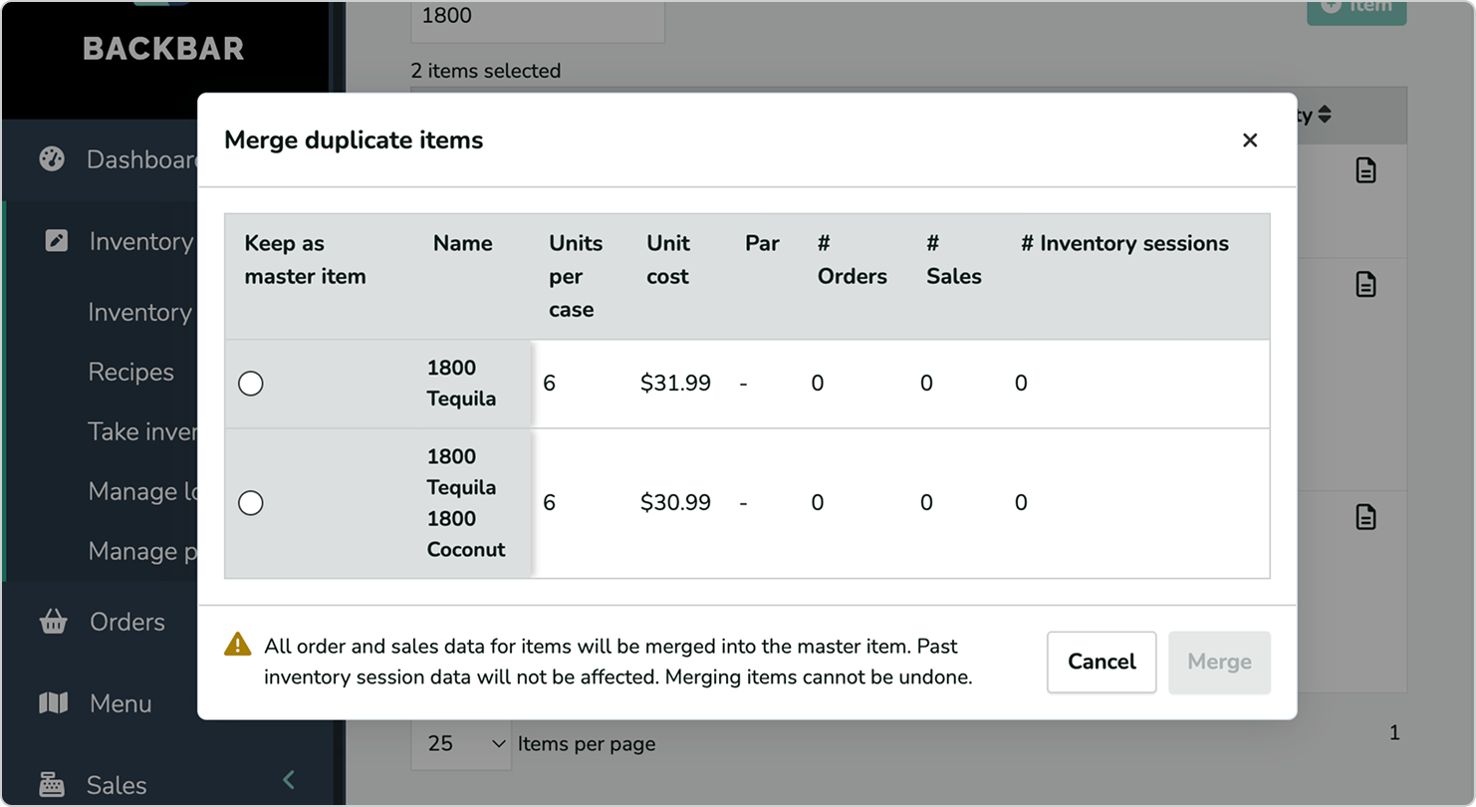1476x807 pixels.
Task: Select the Orders basket icon
Action: pyautogui.click(x=52, y=621)
